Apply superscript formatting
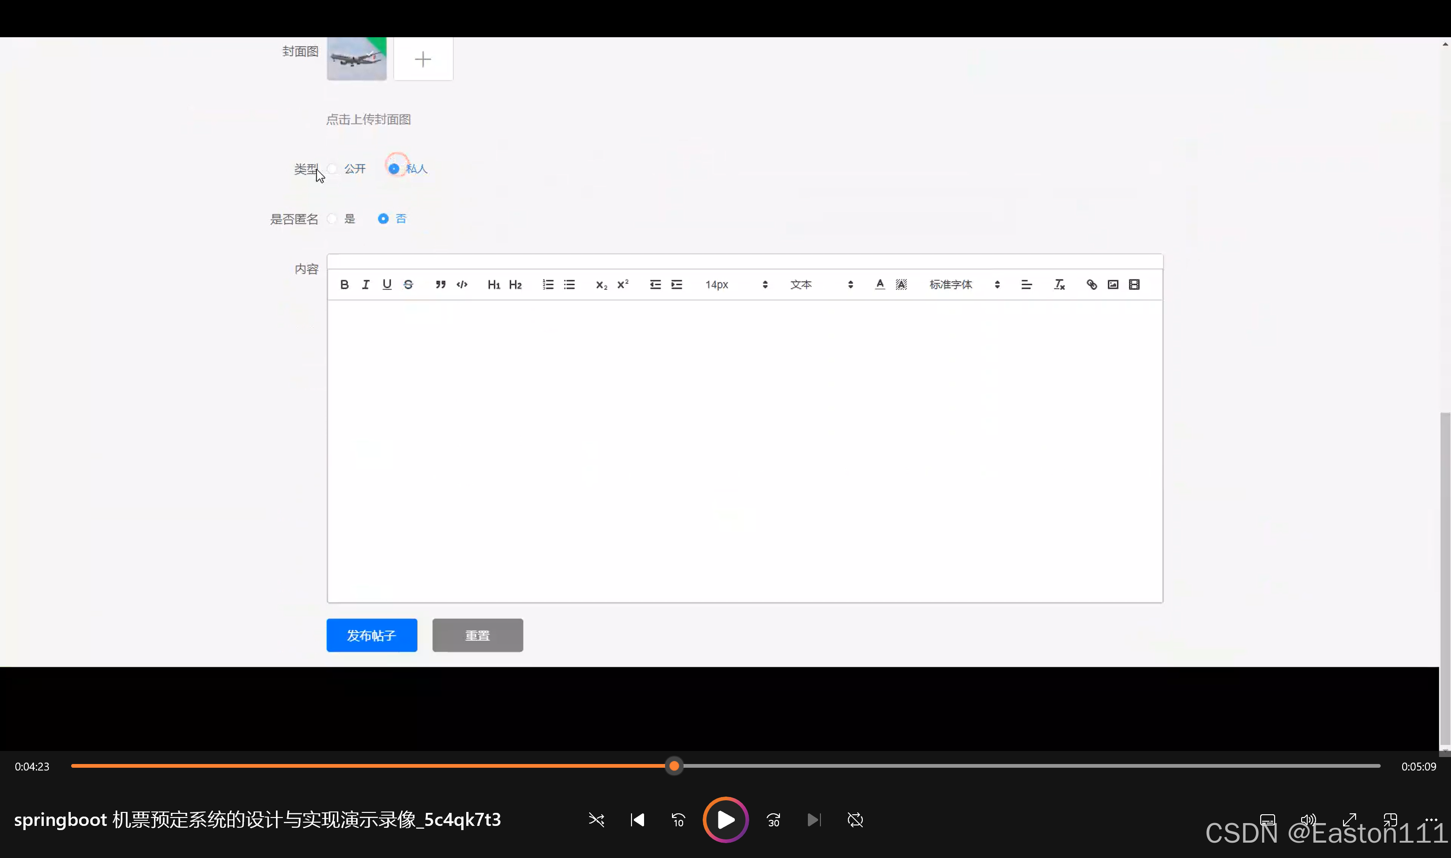The height and width of the screenshot is (858, 1451). [623, 284]
